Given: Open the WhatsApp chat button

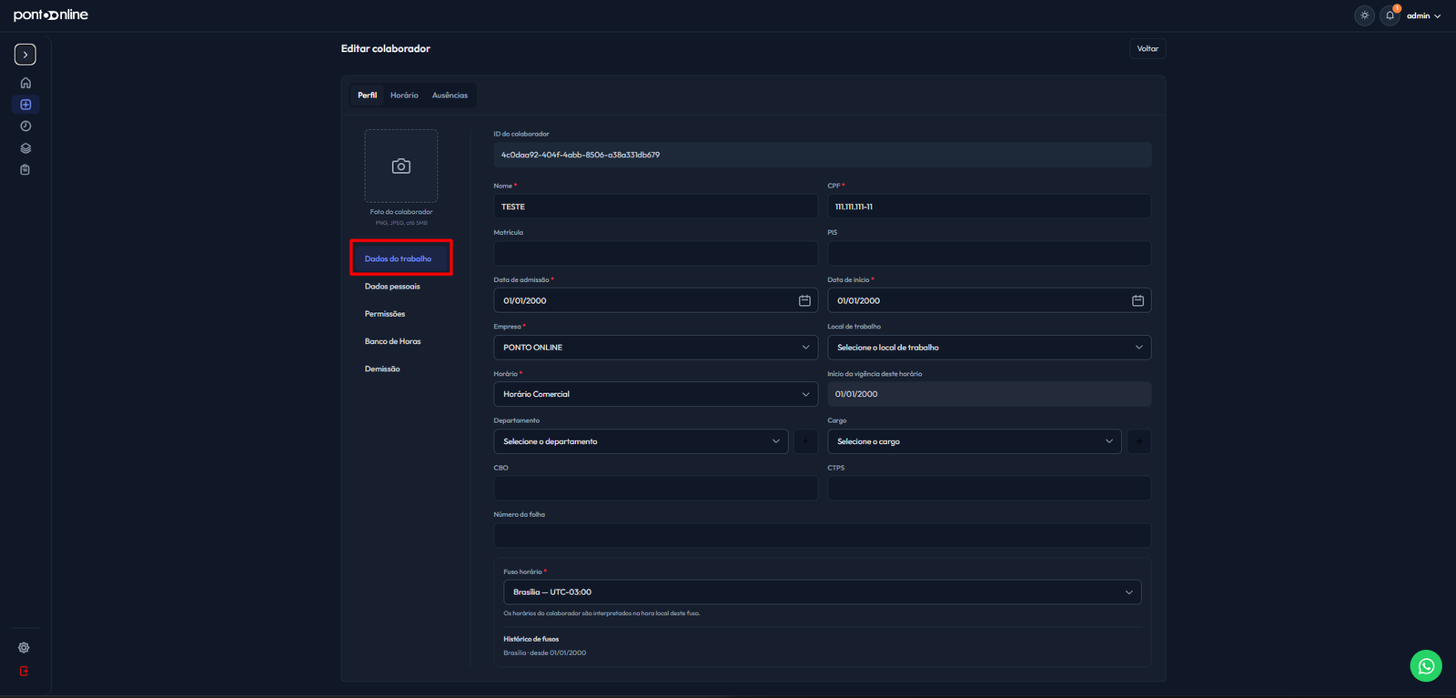Looking at the screenshot, I should pyautogui.click(x=1426, y=666).
